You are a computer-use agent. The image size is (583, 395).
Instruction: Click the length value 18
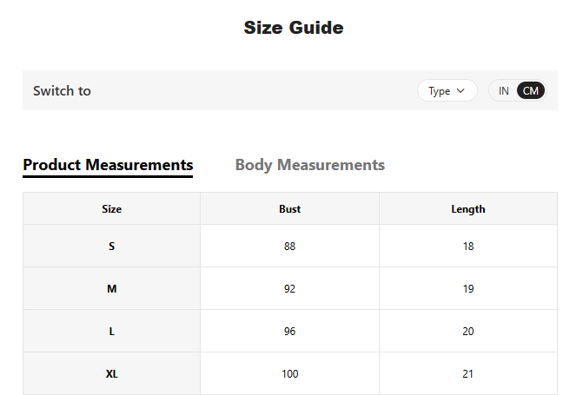point(468,246)
